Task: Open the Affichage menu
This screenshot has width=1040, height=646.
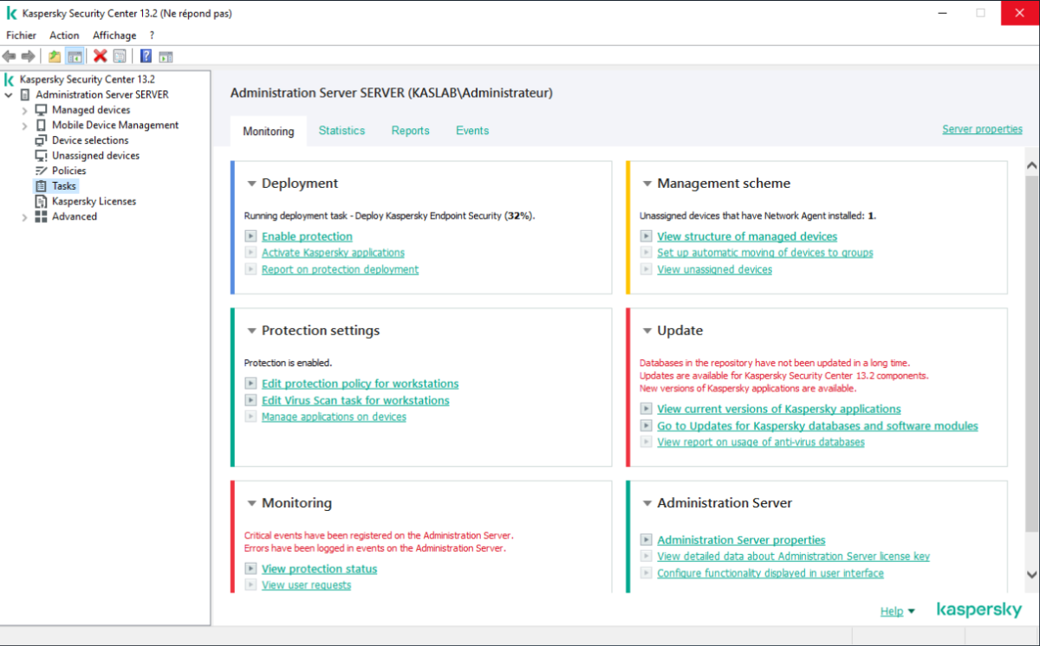Action: coord(114,36)
